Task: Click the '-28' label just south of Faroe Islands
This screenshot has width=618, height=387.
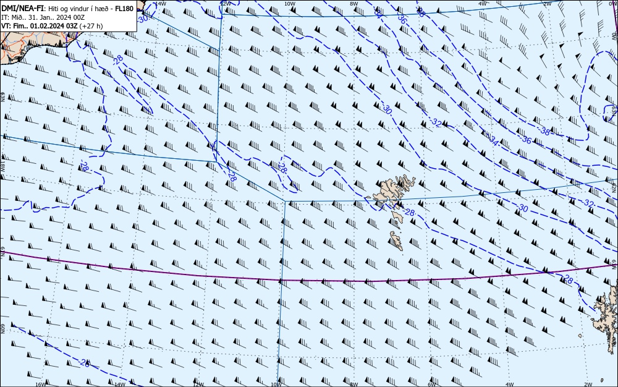Action: coord(409,213)
